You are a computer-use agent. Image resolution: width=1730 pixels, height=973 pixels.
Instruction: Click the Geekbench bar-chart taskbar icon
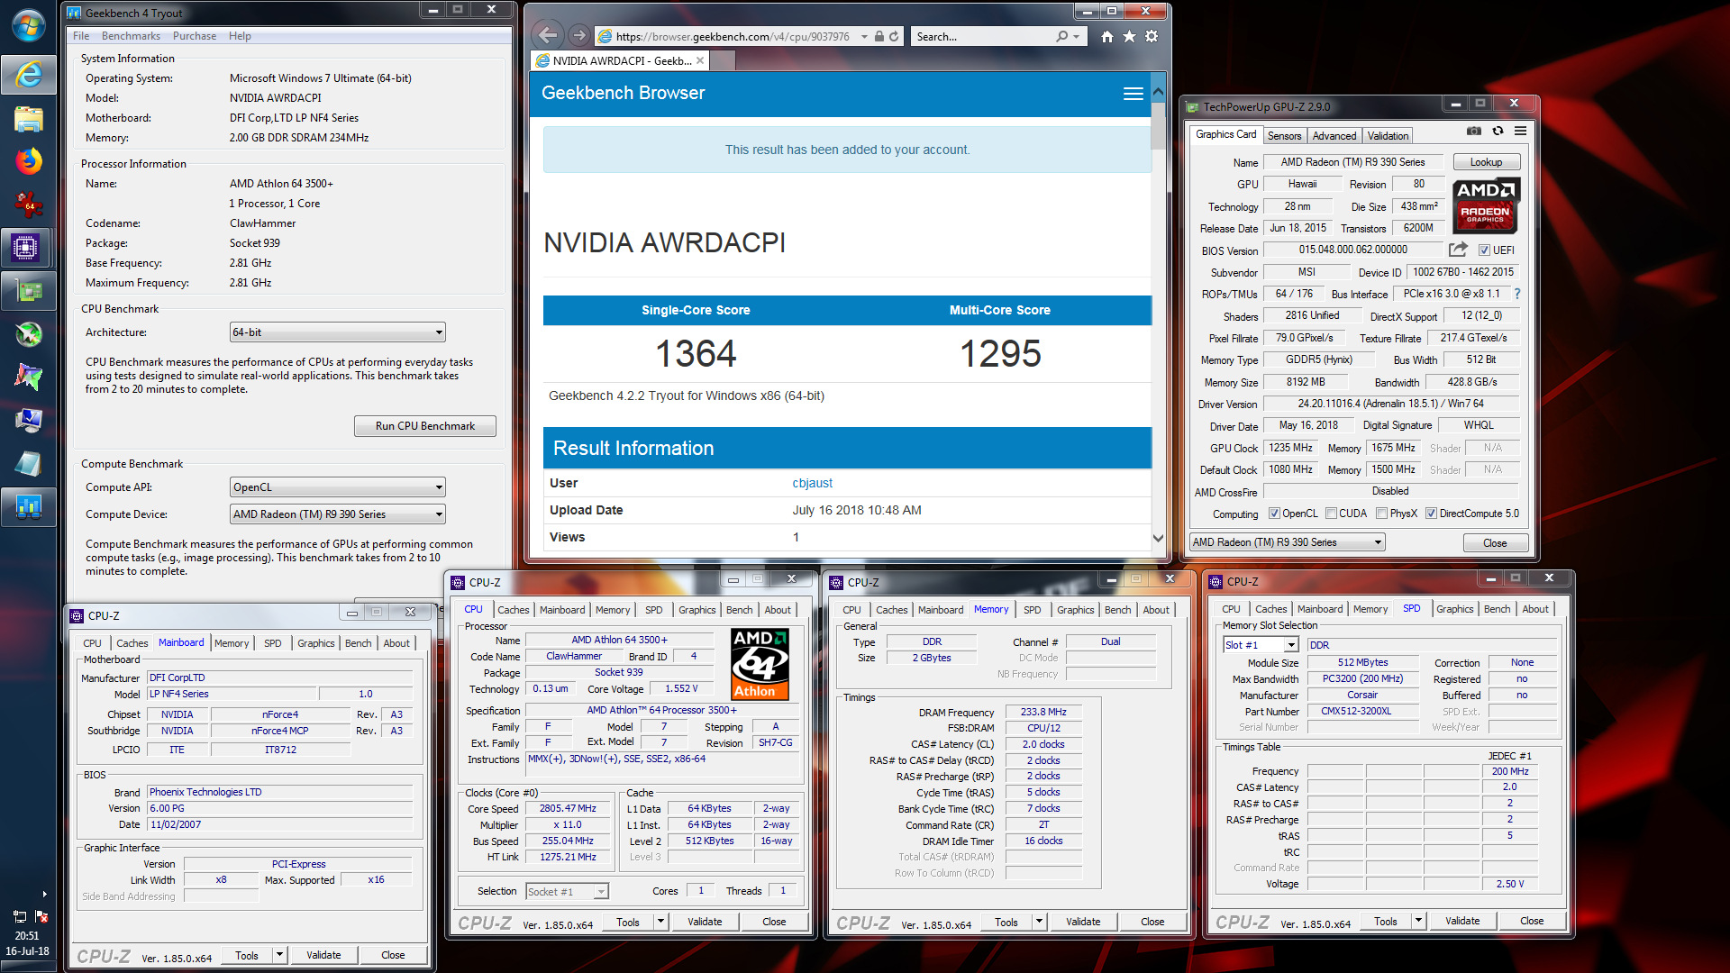click(x=29, y=507)
